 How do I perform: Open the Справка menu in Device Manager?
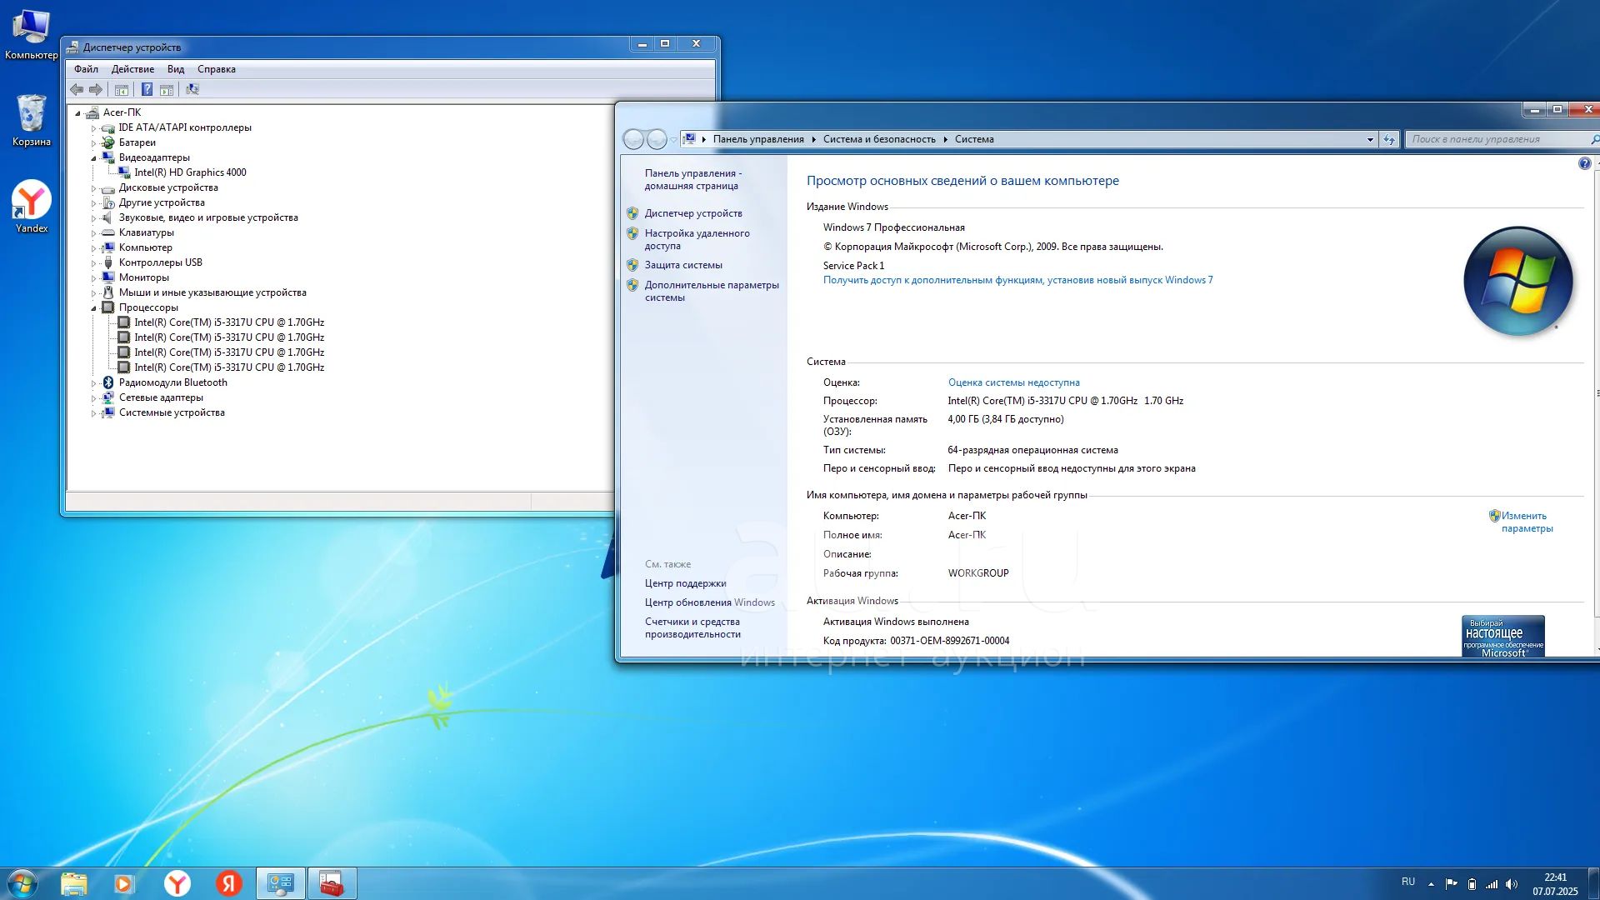coord(217,69)
